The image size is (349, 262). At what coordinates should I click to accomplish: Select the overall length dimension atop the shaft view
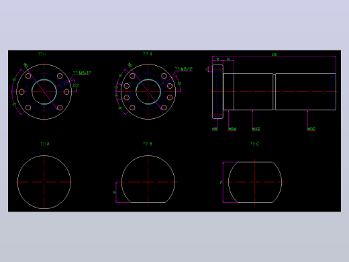click(x=274, y=54)
